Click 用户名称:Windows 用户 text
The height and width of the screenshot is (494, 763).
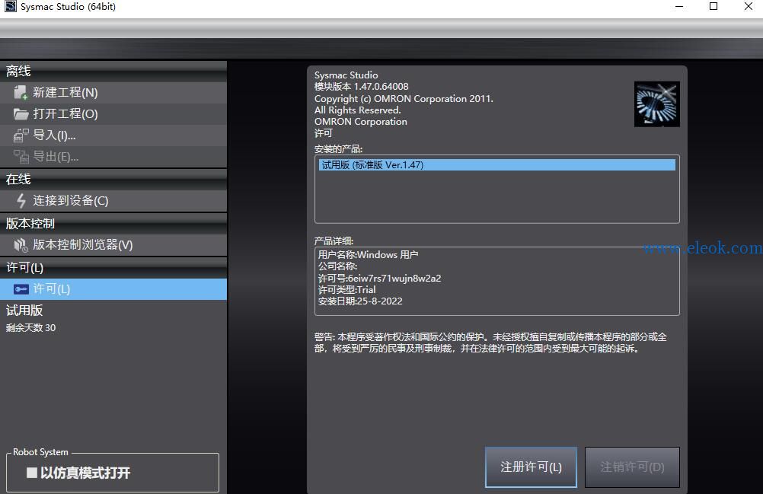tap(368, 255)
